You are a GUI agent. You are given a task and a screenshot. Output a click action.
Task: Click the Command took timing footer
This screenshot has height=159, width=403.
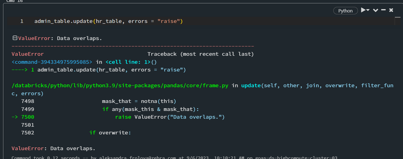(x=174, y=157)
